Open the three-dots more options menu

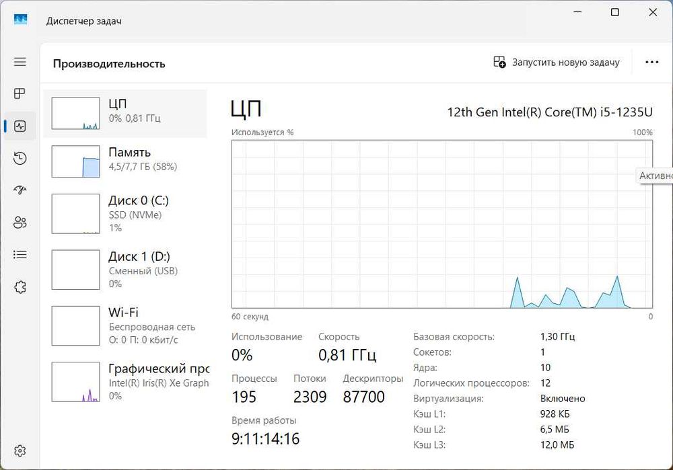651,63
